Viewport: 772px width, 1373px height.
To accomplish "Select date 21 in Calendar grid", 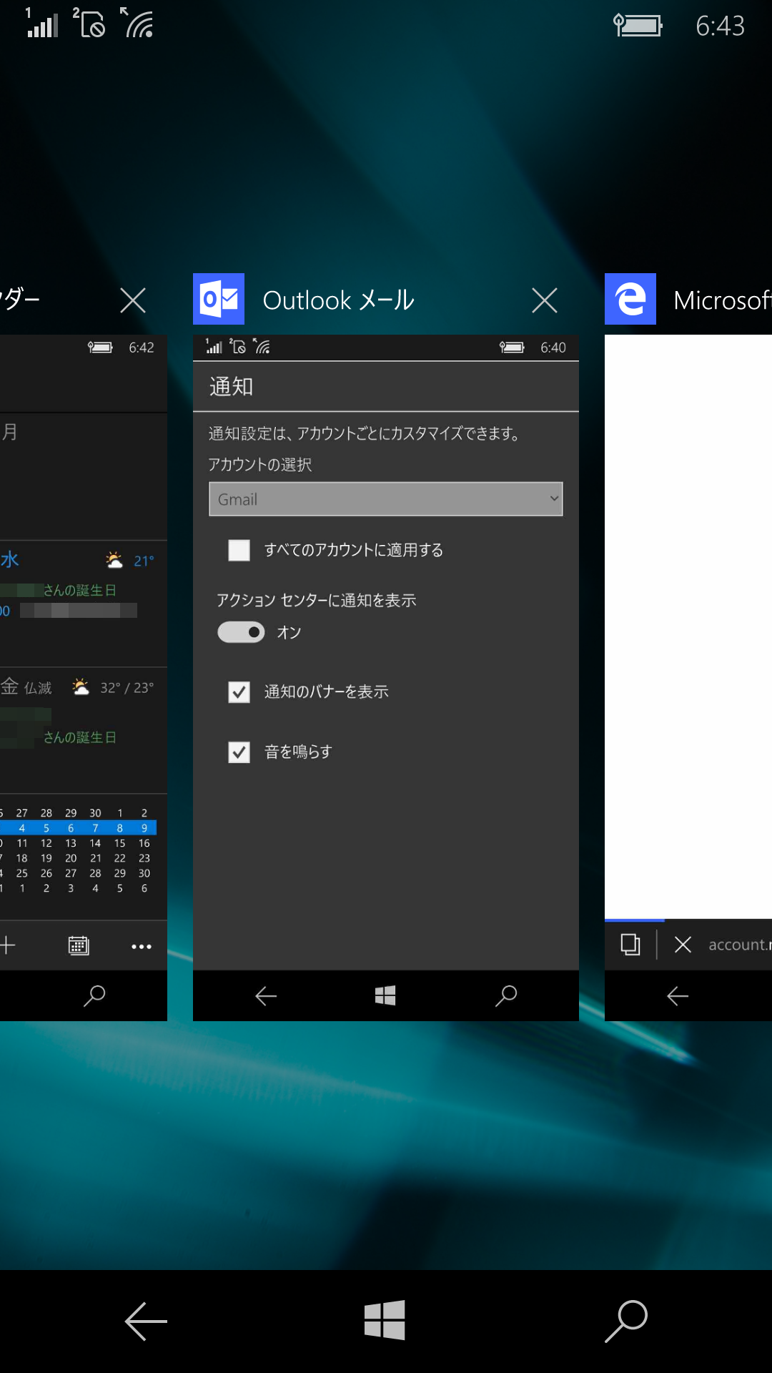I will click(x=95, y=858).
